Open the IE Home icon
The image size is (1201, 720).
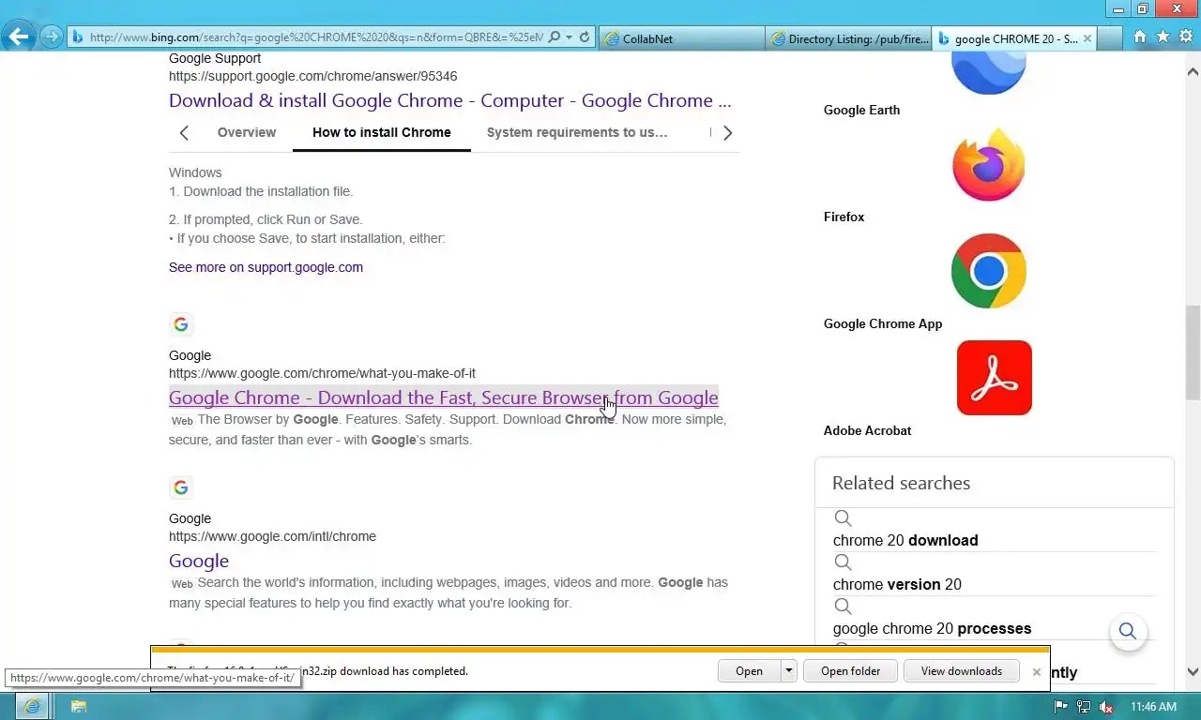coord(1140,37)
